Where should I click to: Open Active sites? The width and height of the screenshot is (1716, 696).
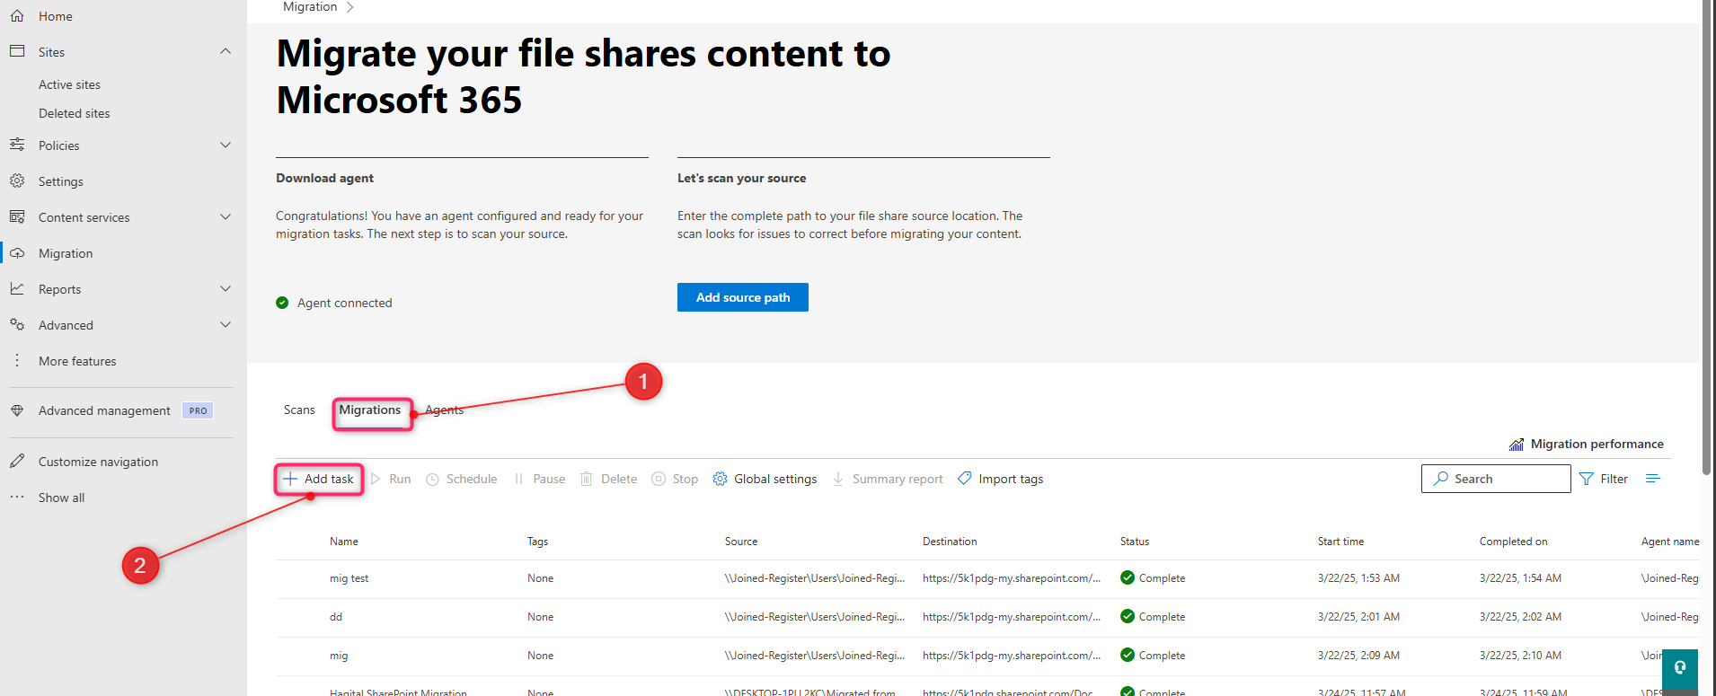tap(69, 84)
